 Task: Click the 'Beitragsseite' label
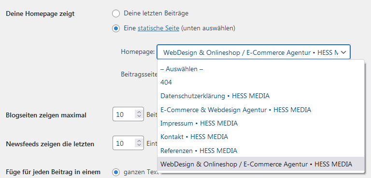click(139, 74)
